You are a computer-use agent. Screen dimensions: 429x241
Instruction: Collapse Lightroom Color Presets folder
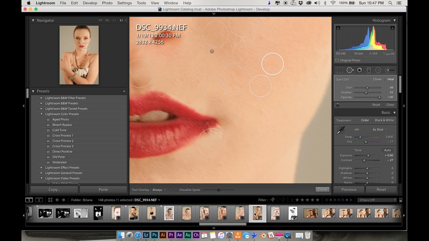(x=42, y=114)
